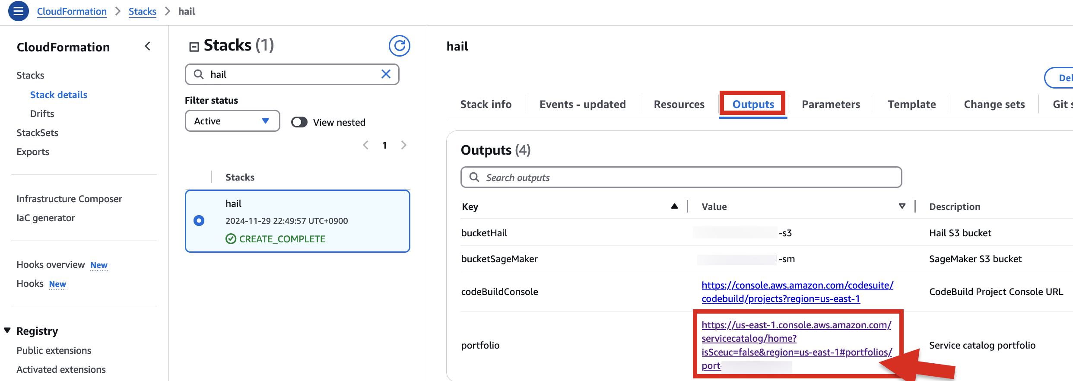Select the Outputs tab
Viewport: 1073px width, 381px height.
click(x=753, y=104)
